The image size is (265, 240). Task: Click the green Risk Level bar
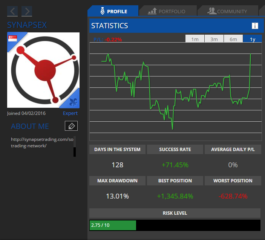click(x=113, y=225)
